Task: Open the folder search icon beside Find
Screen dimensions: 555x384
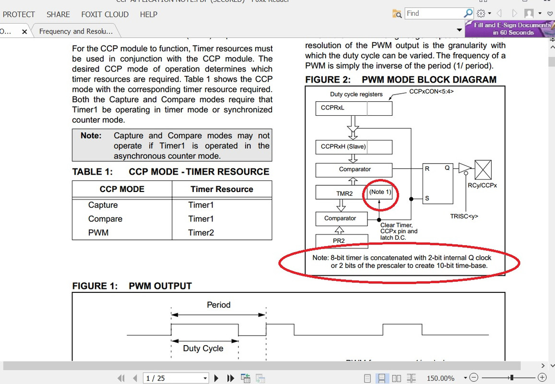Action: point(397,14)
